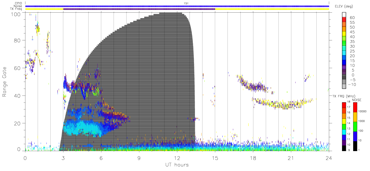Click the x-axis tick label '9'
This screenshot has width=370, height=171.
pos(139,158)
